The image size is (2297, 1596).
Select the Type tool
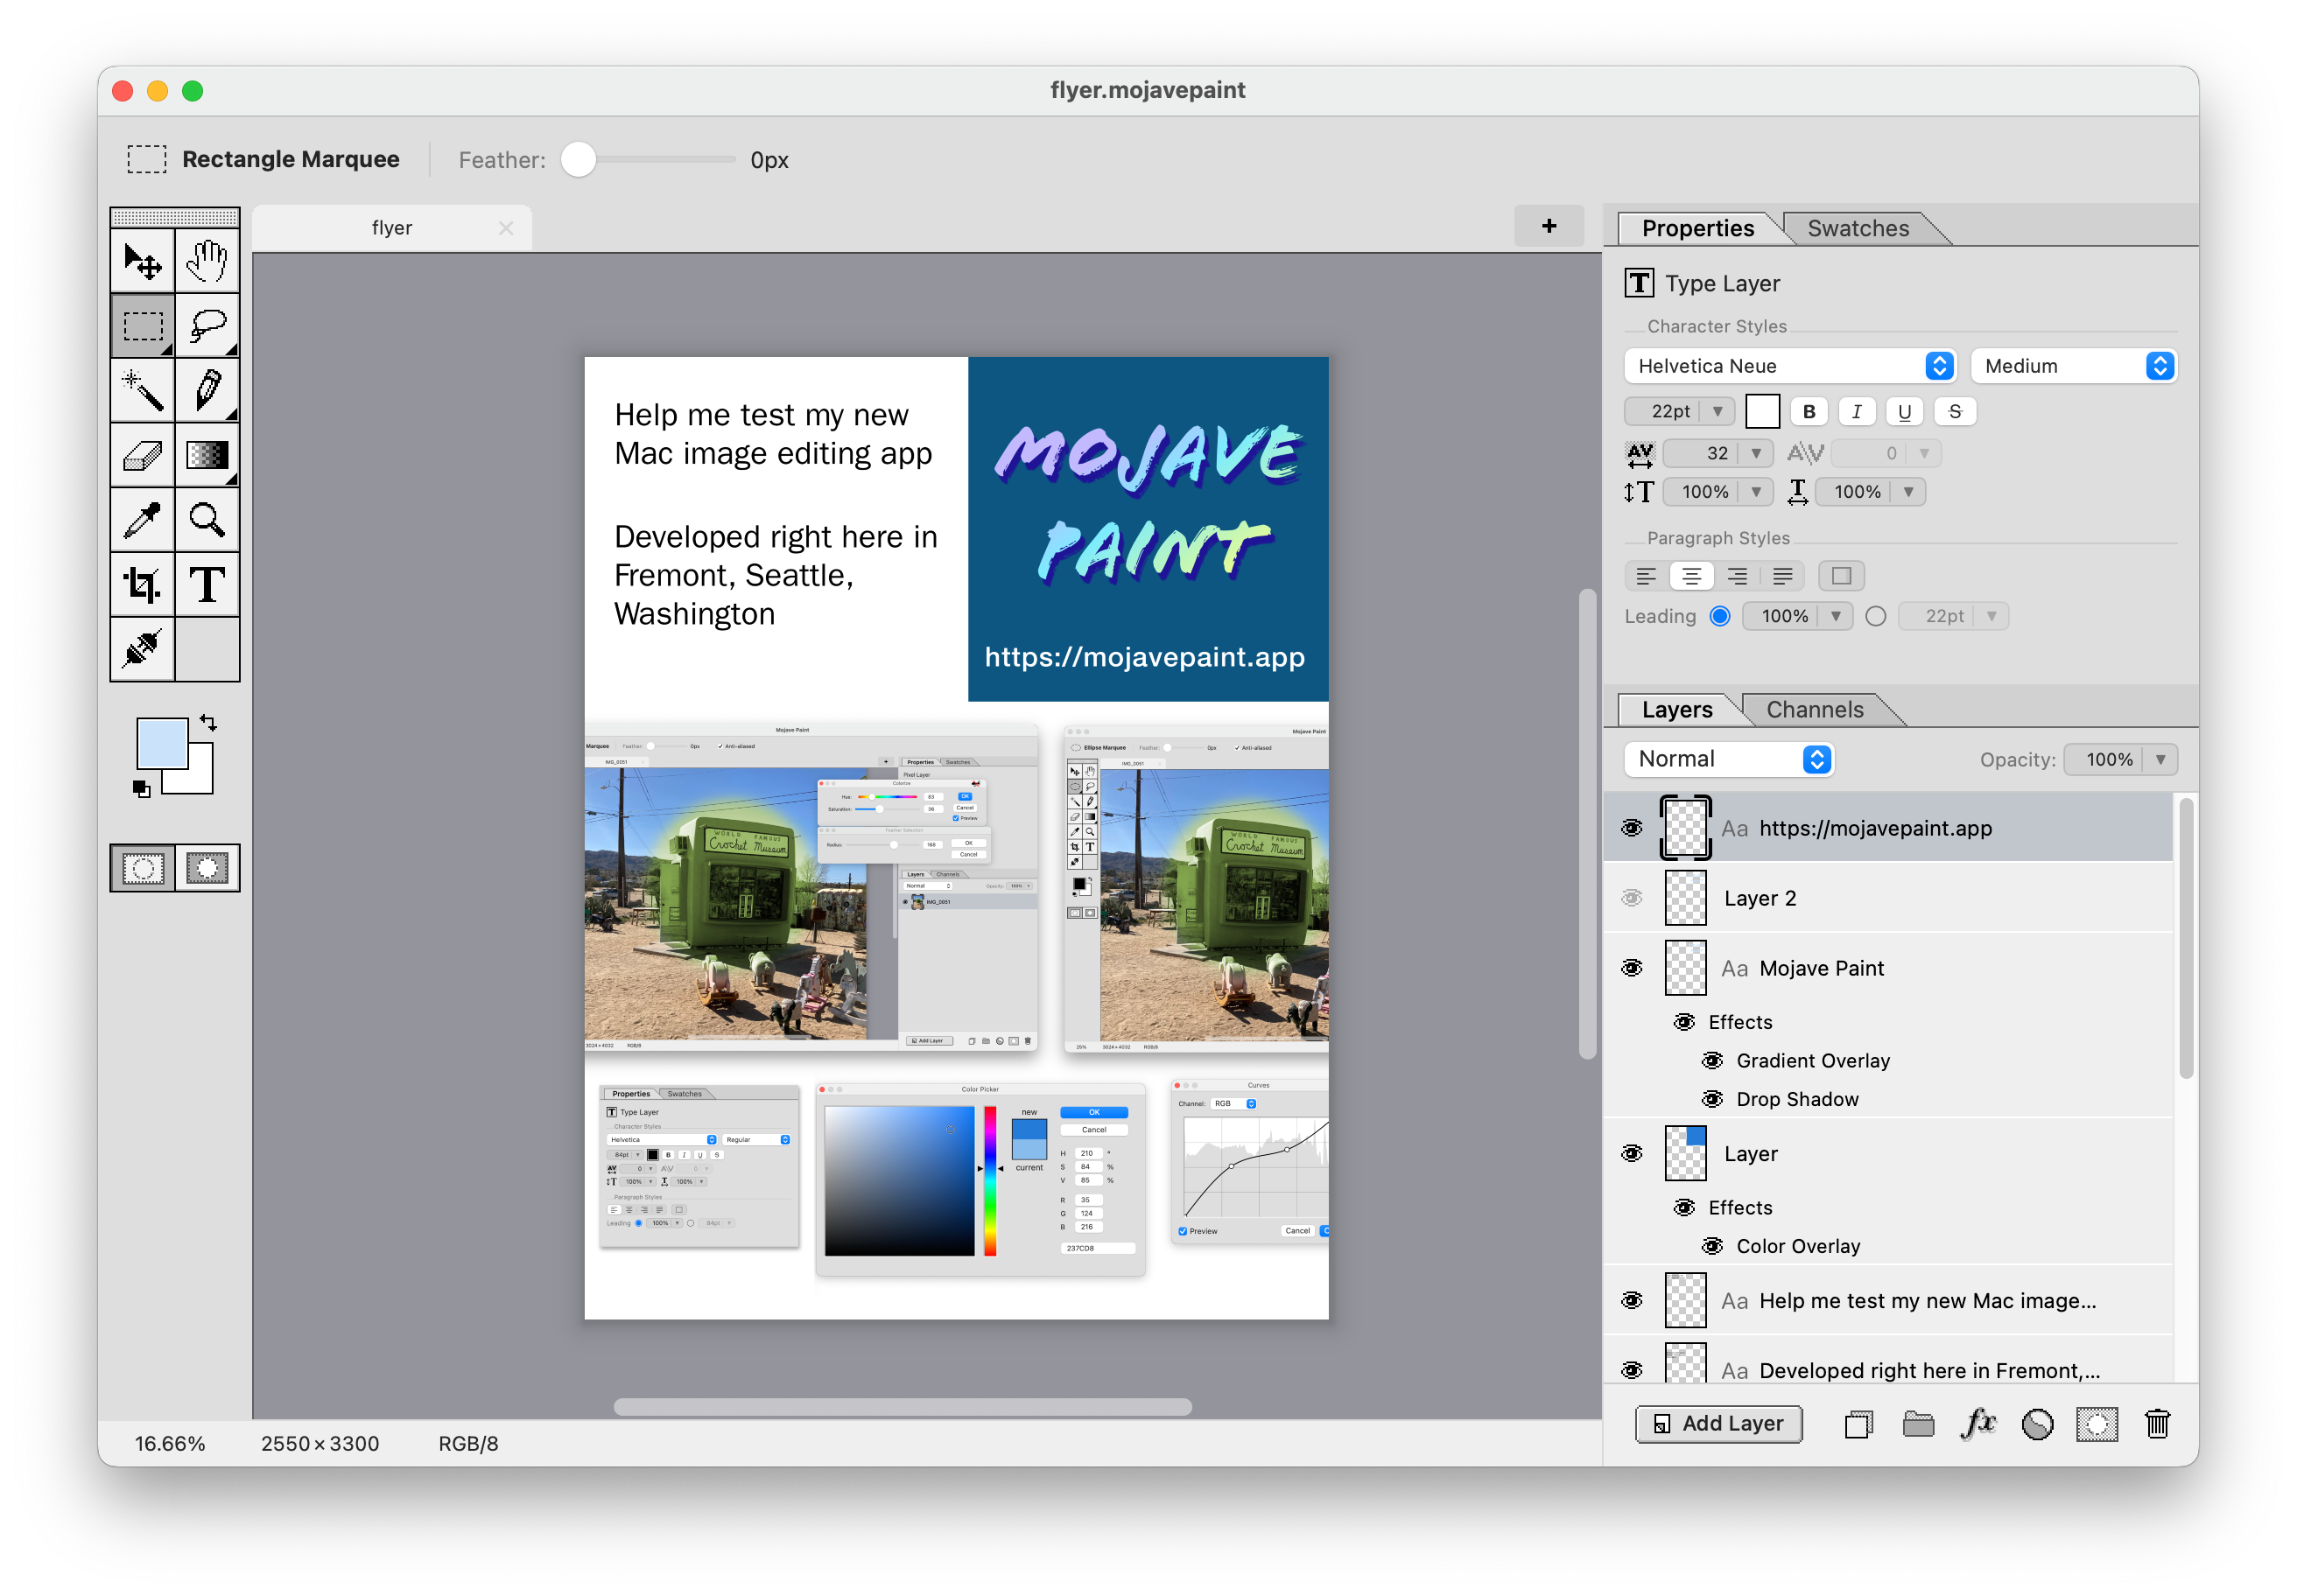point(207,585)
